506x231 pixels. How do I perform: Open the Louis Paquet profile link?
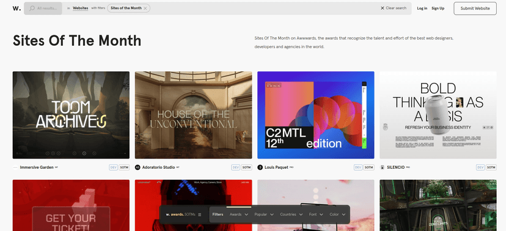276,167
